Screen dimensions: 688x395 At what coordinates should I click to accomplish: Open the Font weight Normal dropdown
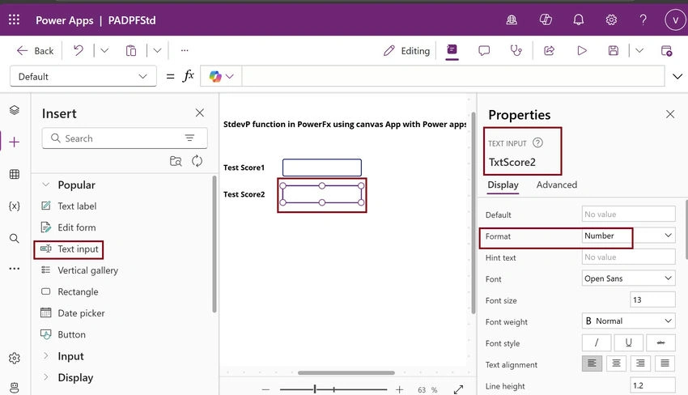(628, 321)
